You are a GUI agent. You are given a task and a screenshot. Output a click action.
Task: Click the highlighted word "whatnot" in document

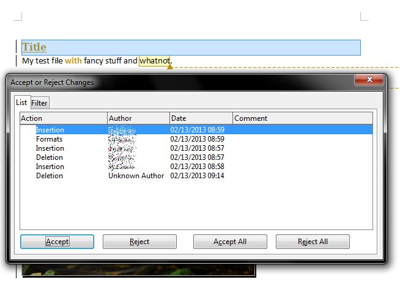[x=155, y=61]
